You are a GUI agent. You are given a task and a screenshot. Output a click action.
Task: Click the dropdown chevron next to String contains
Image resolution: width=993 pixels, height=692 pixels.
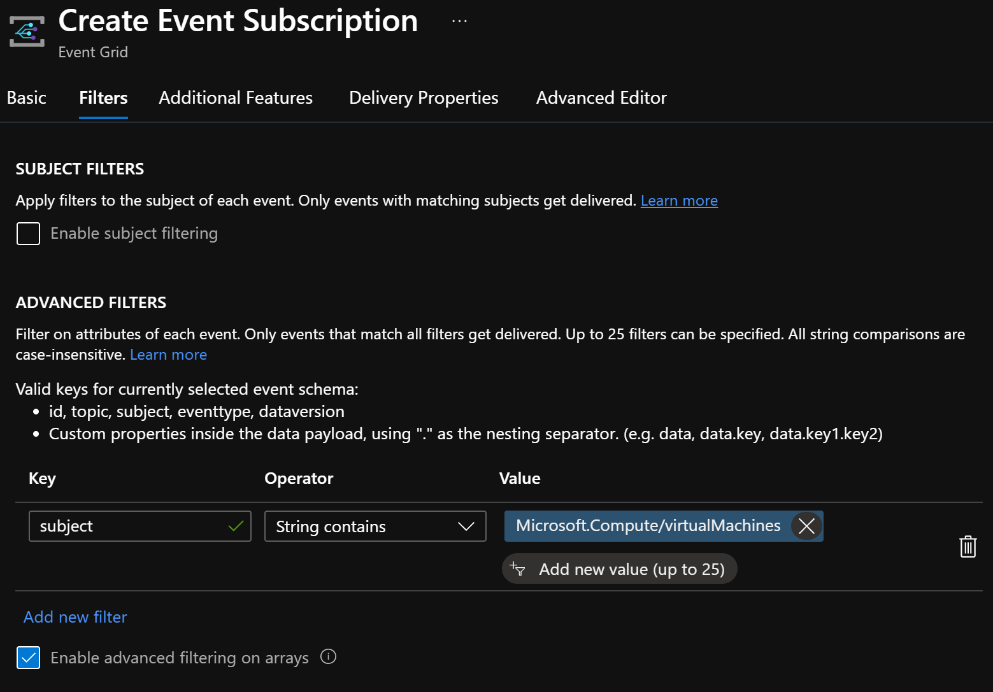pyautogui.click(x=466, y=526)
